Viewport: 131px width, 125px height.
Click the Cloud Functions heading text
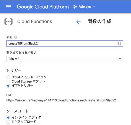pyautogui.click(x=35, y=21)
